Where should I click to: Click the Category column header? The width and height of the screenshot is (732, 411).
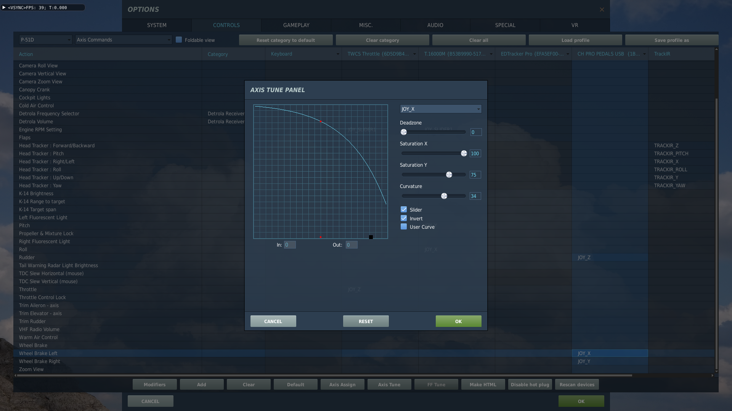coord(233,54)
